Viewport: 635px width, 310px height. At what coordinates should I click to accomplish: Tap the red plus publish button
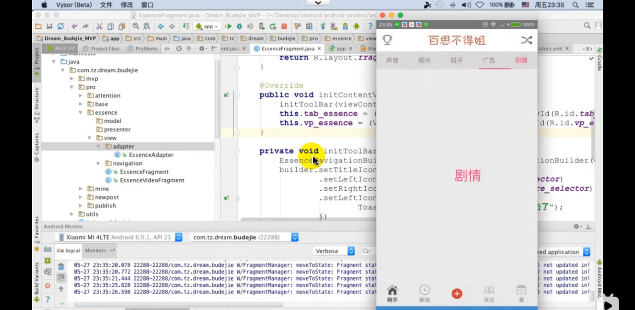(x=456, y=294)
